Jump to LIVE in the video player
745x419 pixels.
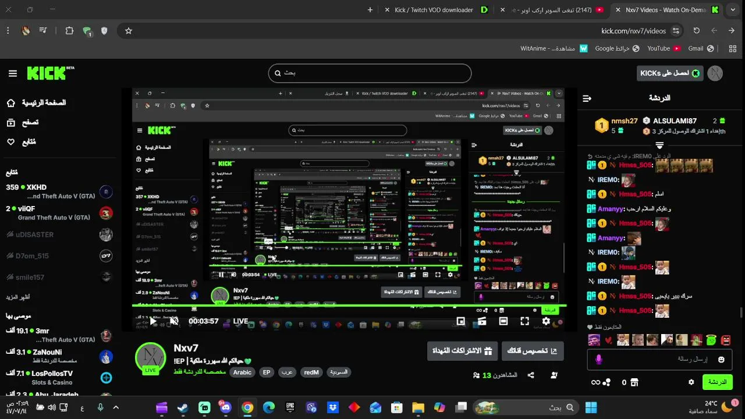240,321
